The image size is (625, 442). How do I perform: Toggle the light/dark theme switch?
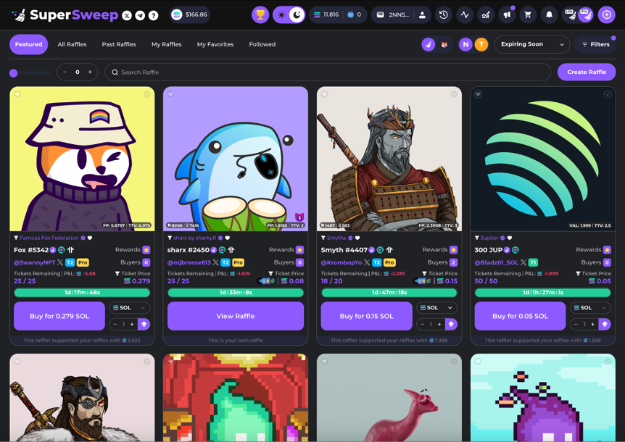[x=289, y=14]
